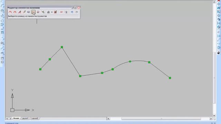221x124 pixels.
Task: Select the diamond polygon tool in left toolbar
Action: point(2,16)
